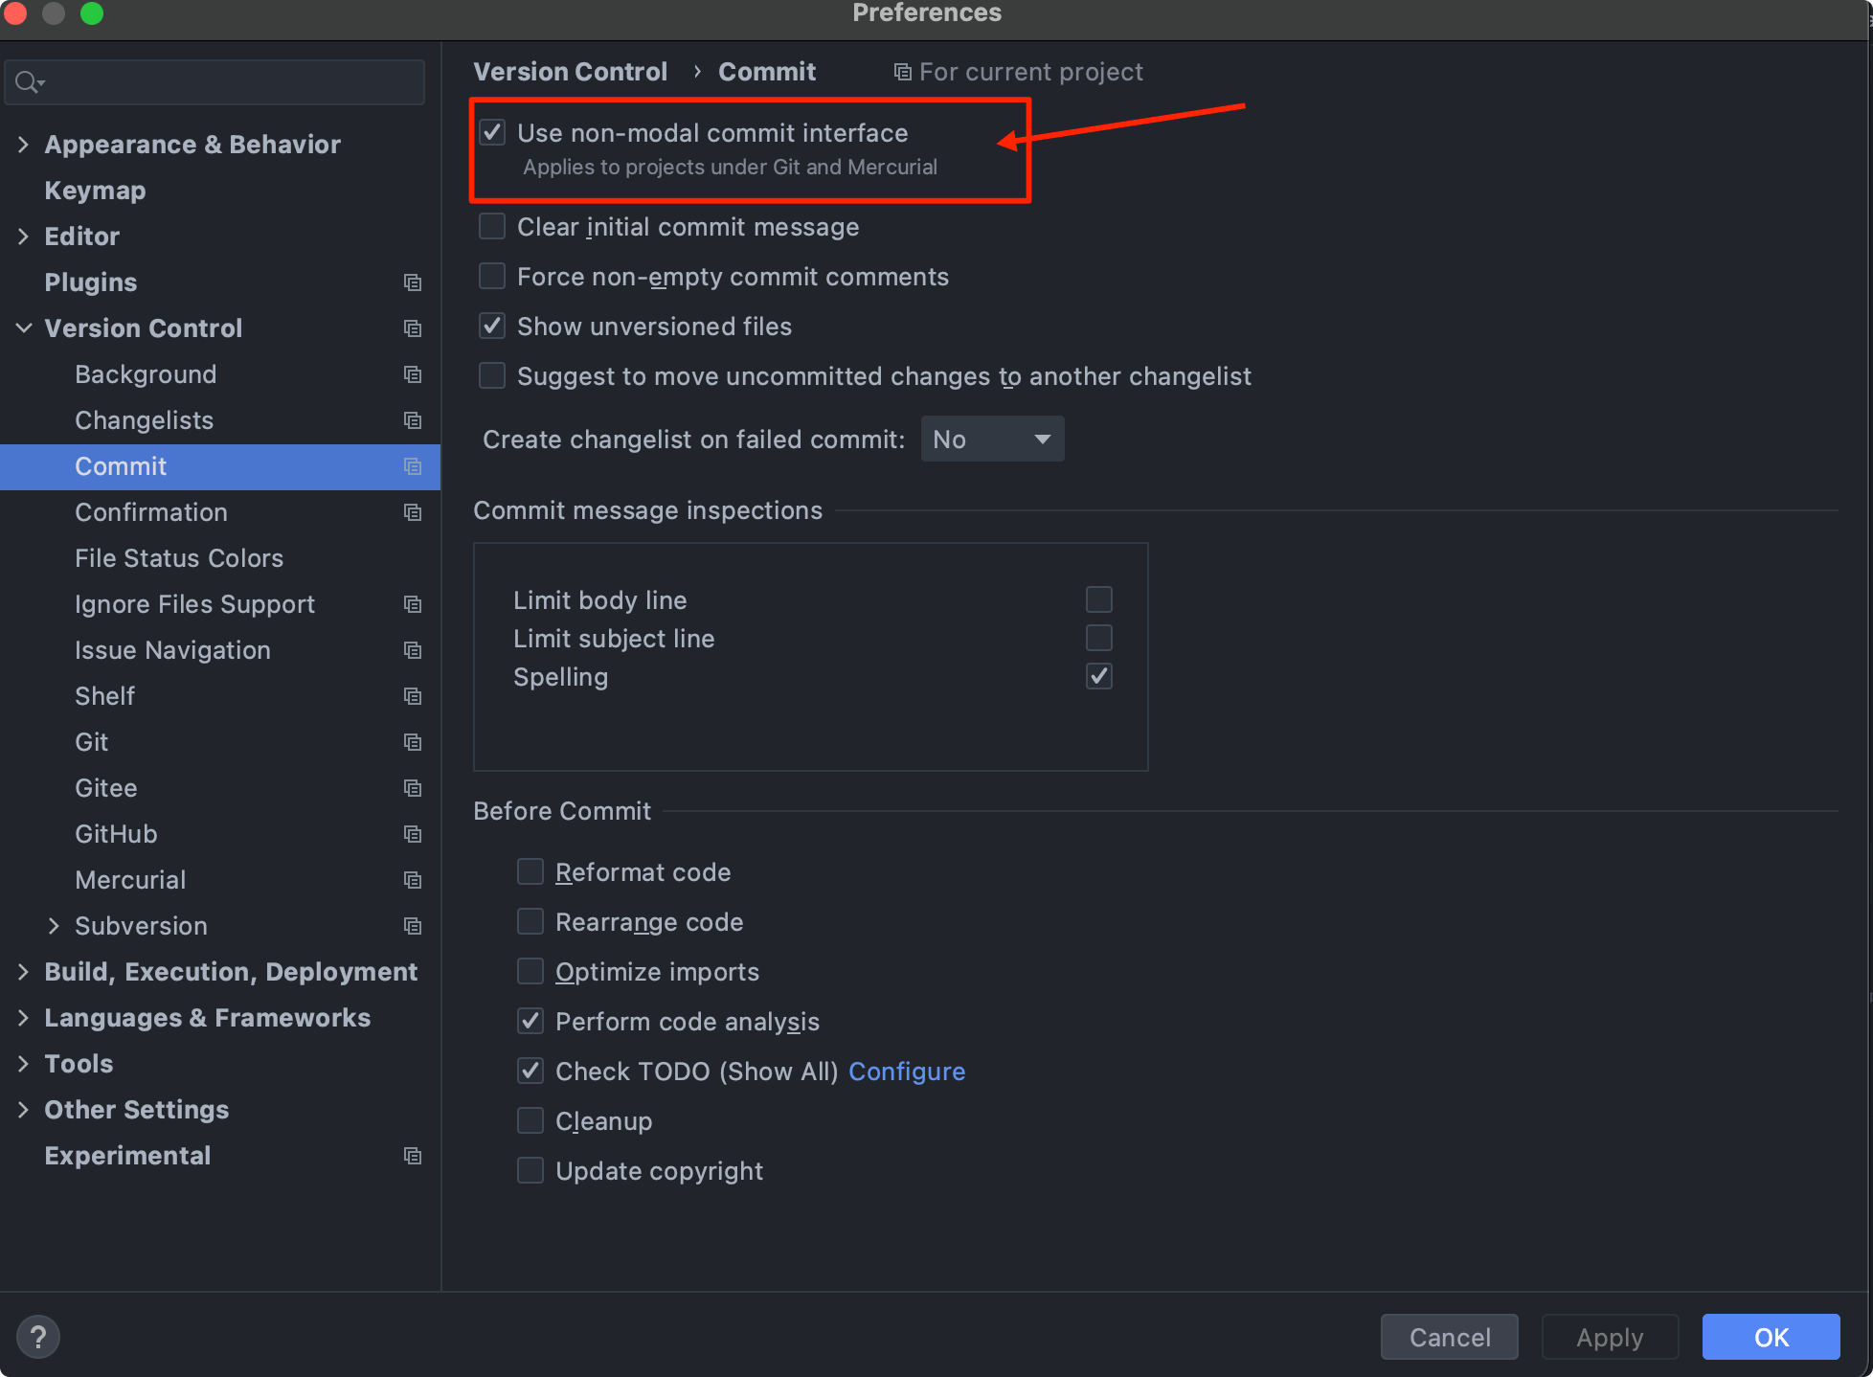The image size is (1873, 1377).
Task: Open Create changelist on failed commit dropdown
Action: pos(992,439)
